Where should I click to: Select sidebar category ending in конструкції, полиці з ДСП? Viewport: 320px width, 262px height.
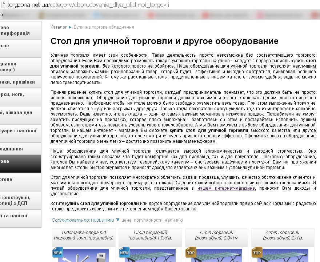[x=20, y=200]
